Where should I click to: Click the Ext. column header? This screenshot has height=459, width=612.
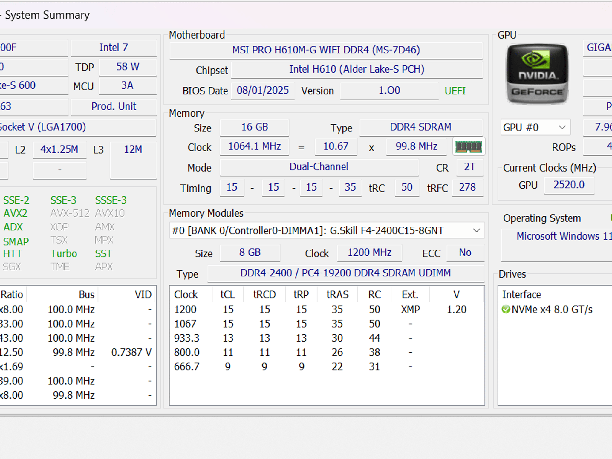point(410,295)
